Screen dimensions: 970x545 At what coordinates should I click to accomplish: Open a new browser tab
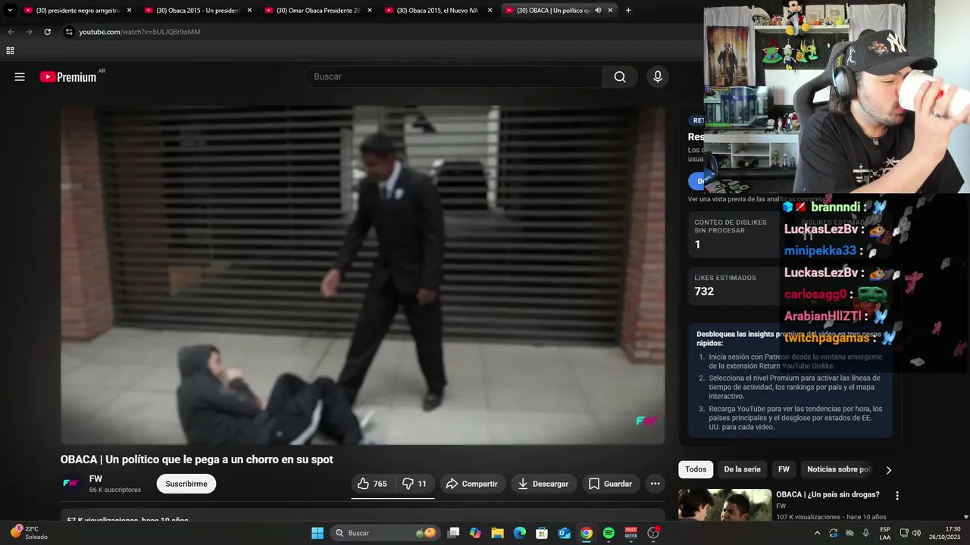(628, 11)
